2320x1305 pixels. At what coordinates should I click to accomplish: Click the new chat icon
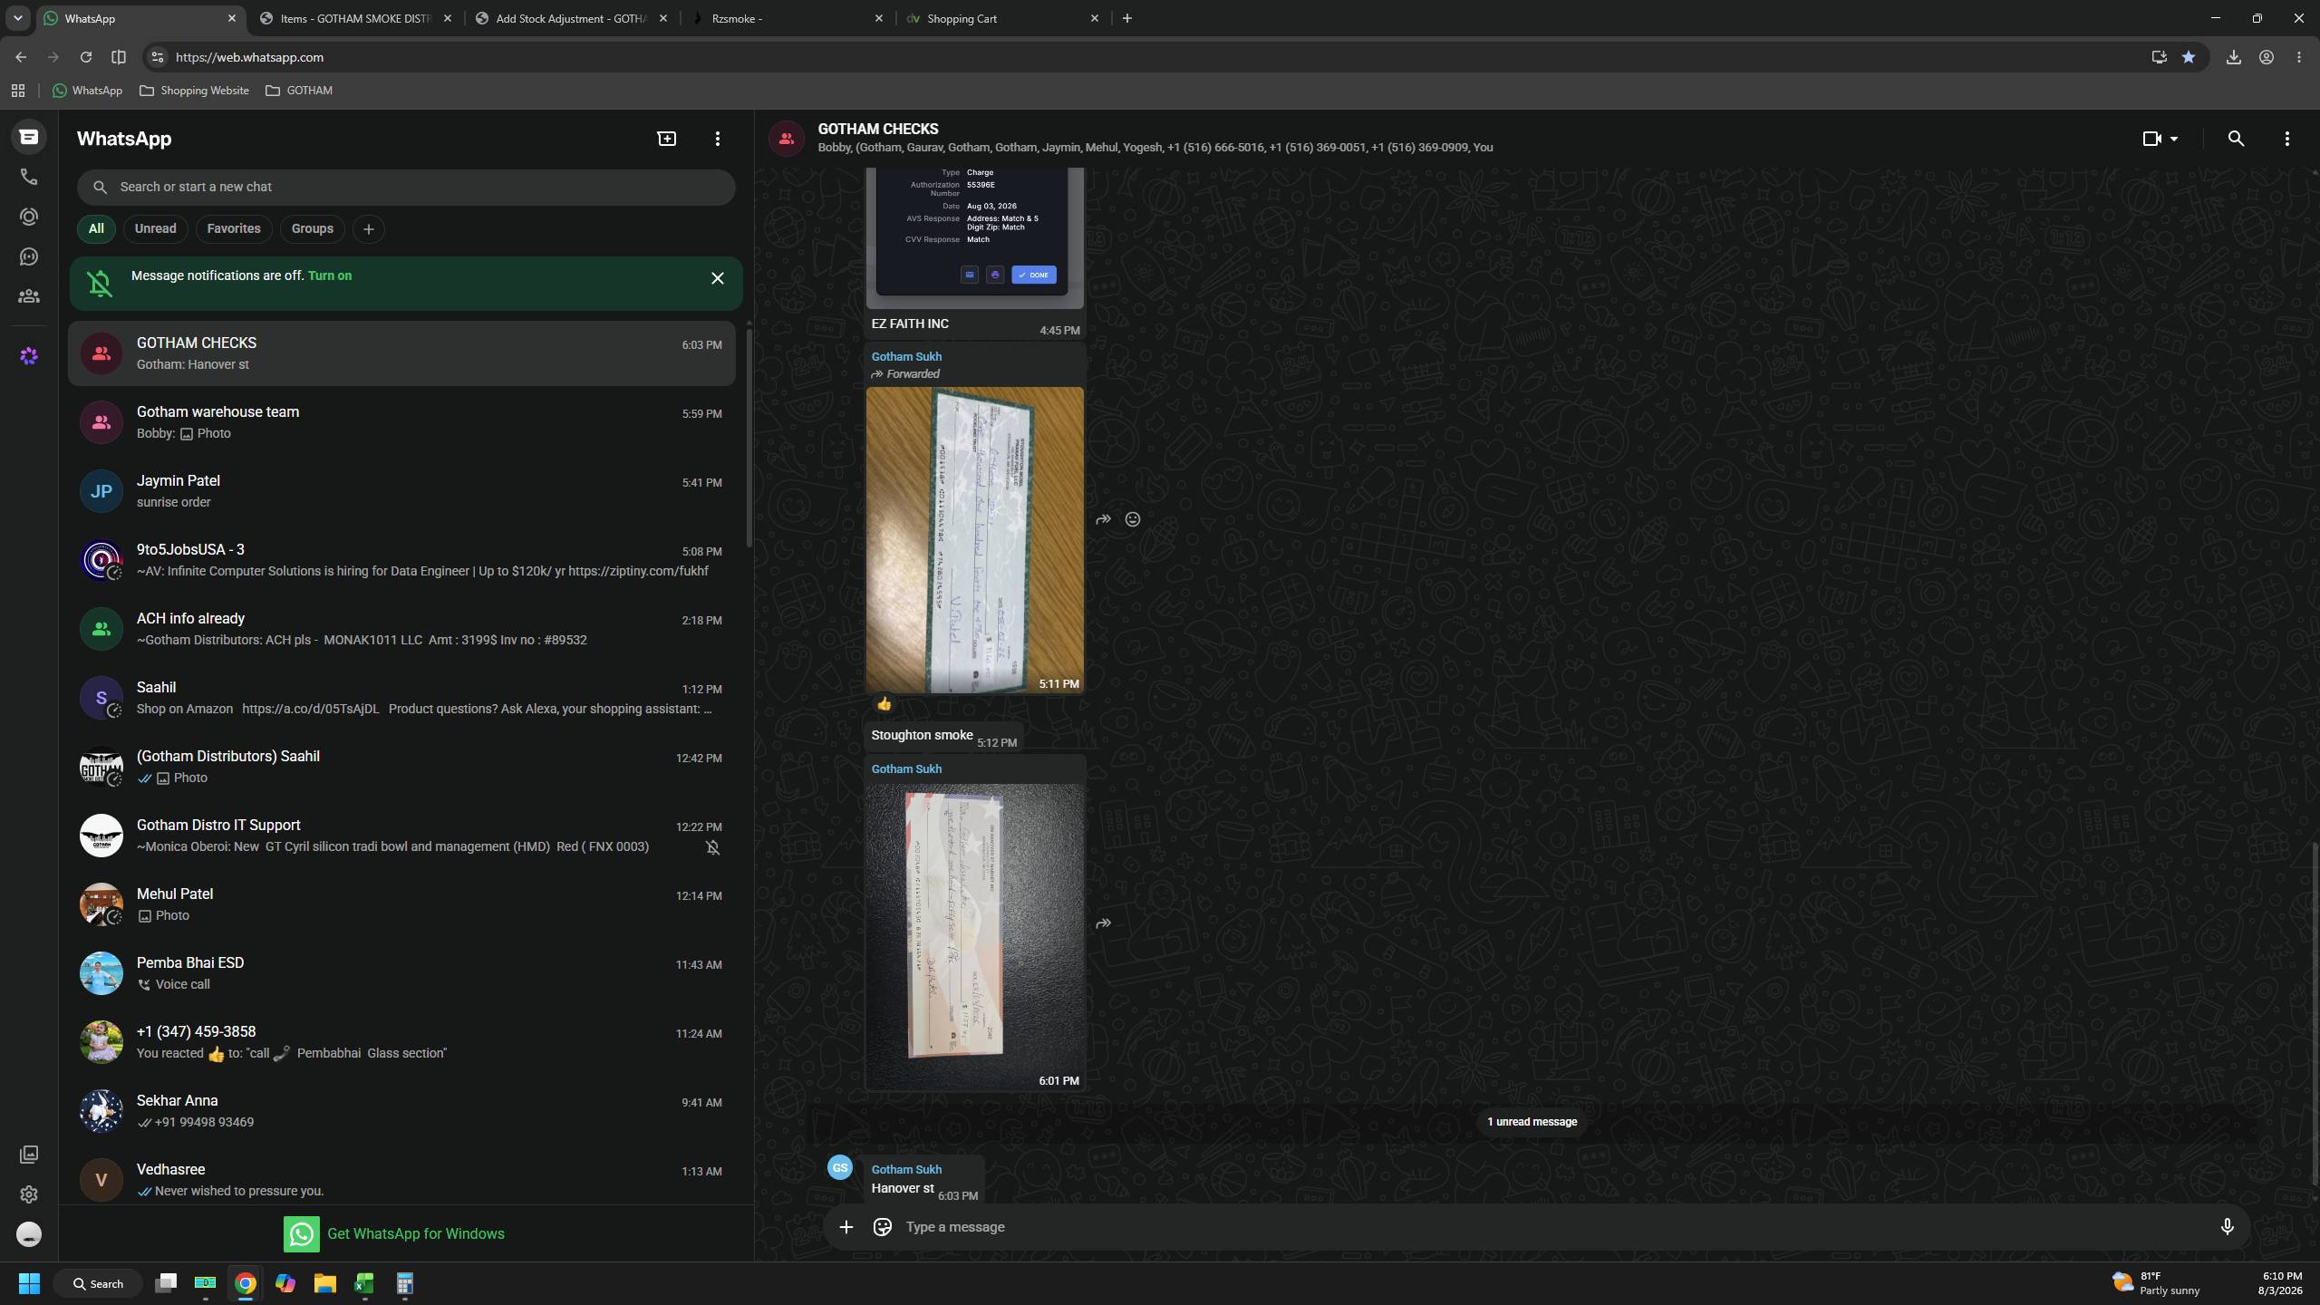(x=667, y=139)
